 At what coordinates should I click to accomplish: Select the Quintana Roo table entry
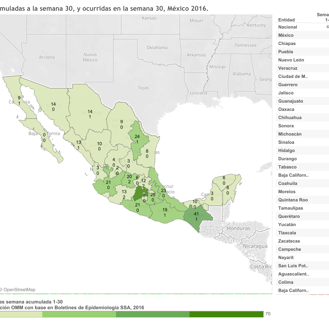(x=293, y=200)
